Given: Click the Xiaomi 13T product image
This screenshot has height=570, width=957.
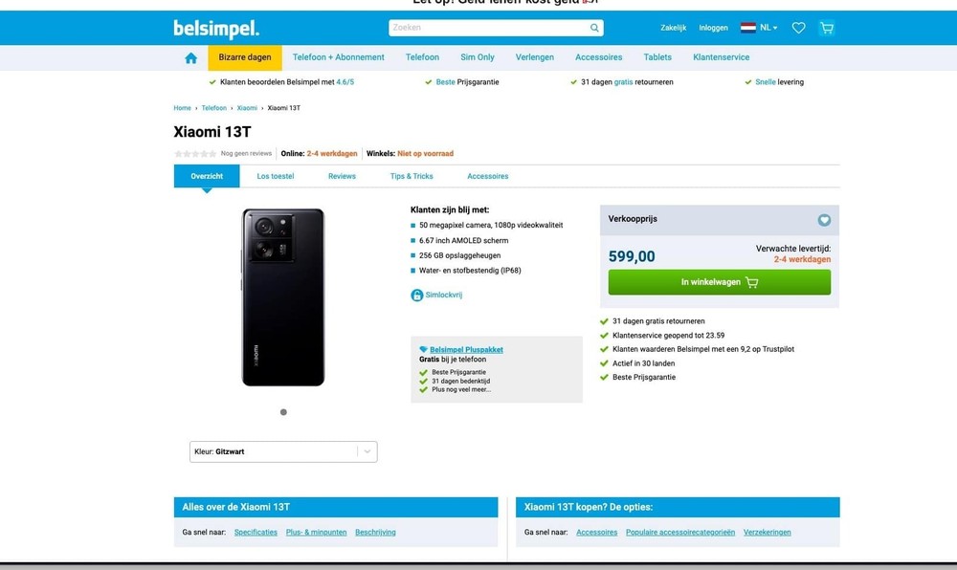Looking at the screenshot, I should coord(283,297).
